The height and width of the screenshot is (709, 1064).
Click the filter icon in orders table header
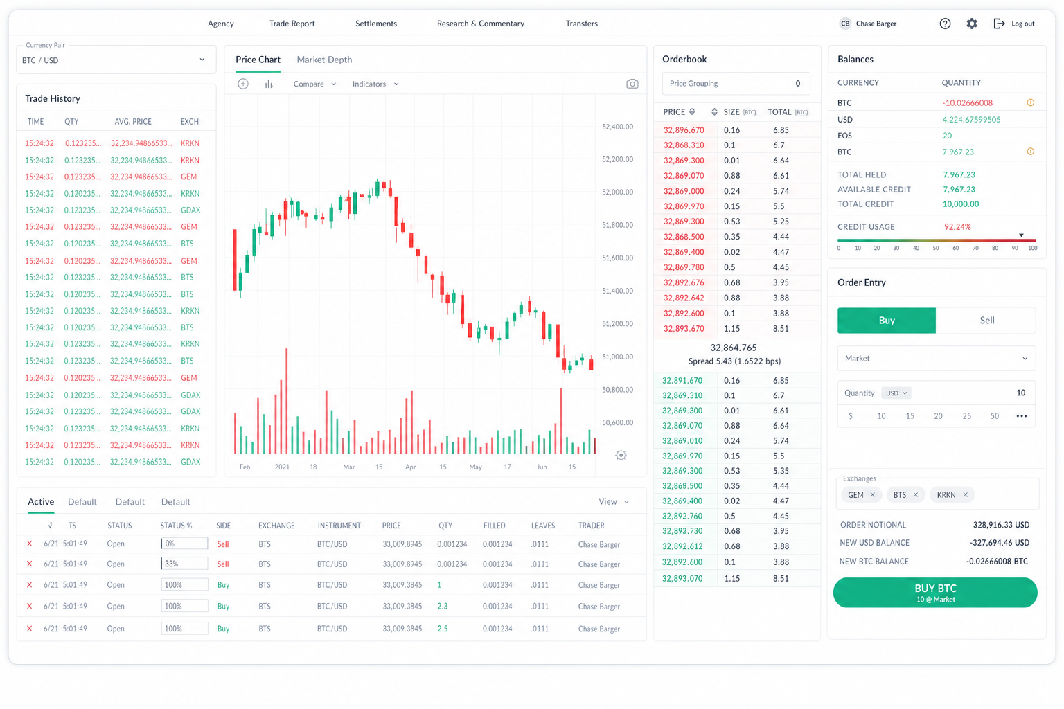[x=51, y=526]
